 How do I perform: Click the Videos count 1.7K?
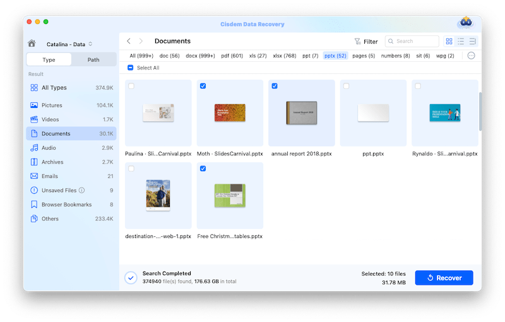pyautogui.click(x=108, y=119)
